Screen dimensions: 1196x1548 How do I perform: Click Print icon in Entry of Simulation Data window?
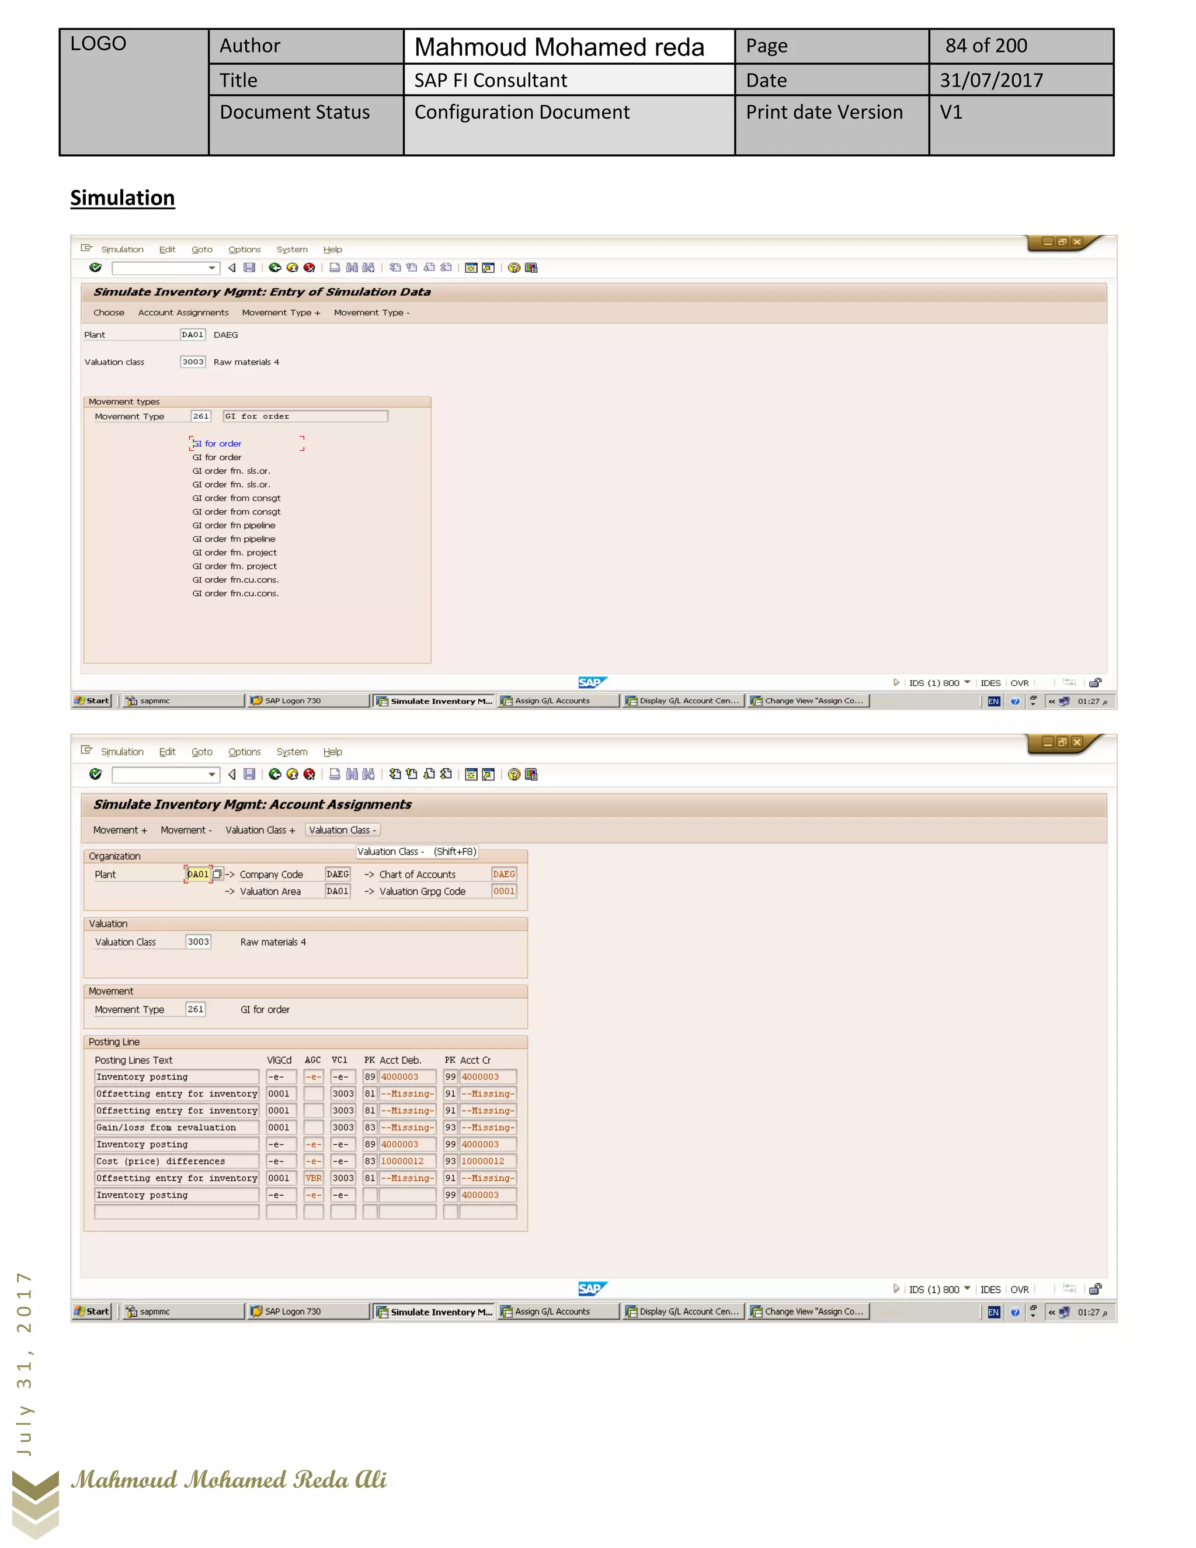[335, 268]
